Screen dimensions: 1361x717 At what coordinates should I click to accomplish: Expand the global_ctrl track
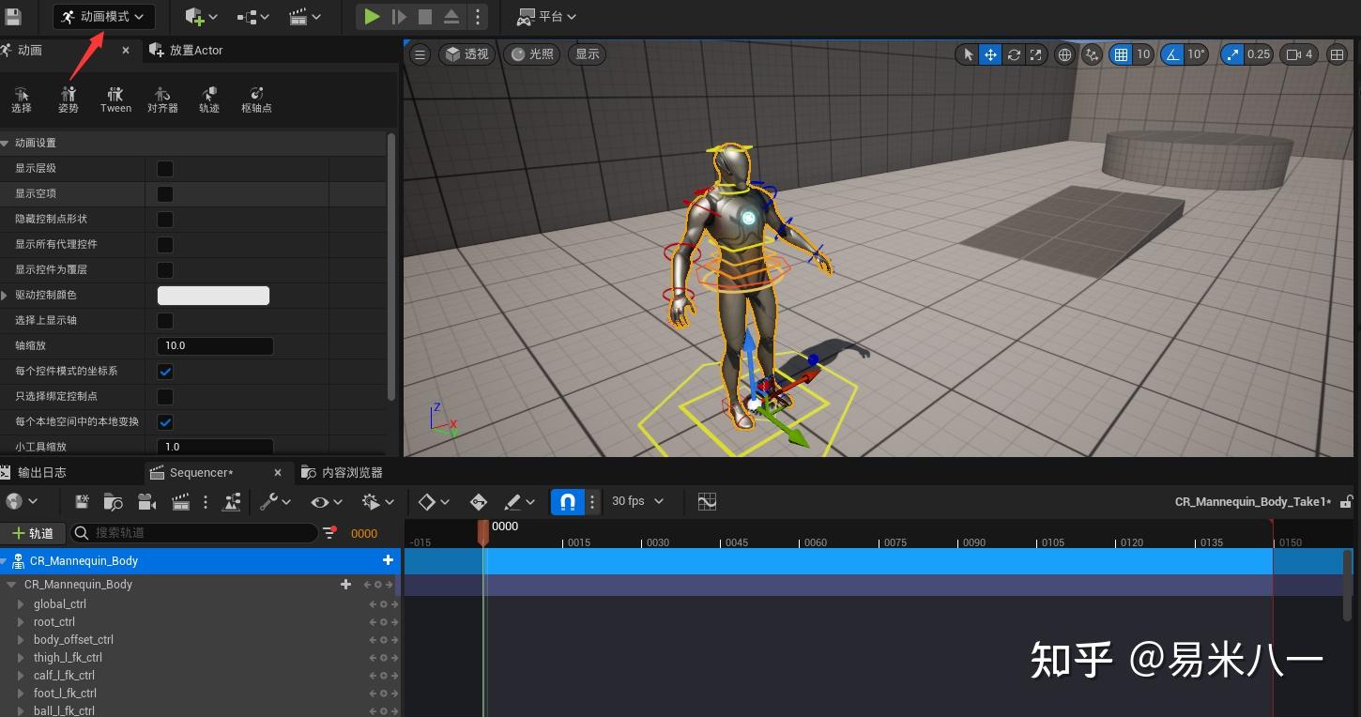pos(21,604)
